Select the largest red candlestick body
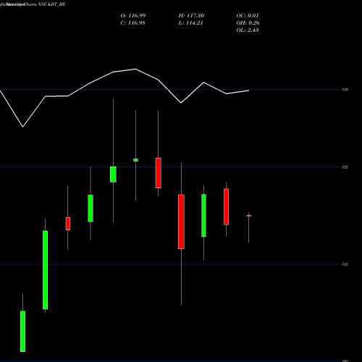 pos(181,222)
